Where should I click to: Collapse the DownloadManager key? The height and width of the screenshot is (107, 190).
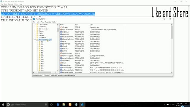click(x=35, y=40)
